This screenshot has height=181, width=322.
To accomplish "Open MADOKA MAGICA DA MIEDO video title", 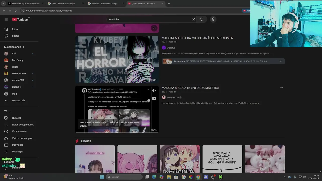I will [197, 38].
